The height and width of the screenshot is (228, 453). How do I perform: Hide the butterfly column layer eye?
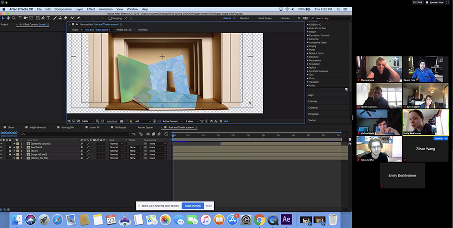tap(1, 144)
